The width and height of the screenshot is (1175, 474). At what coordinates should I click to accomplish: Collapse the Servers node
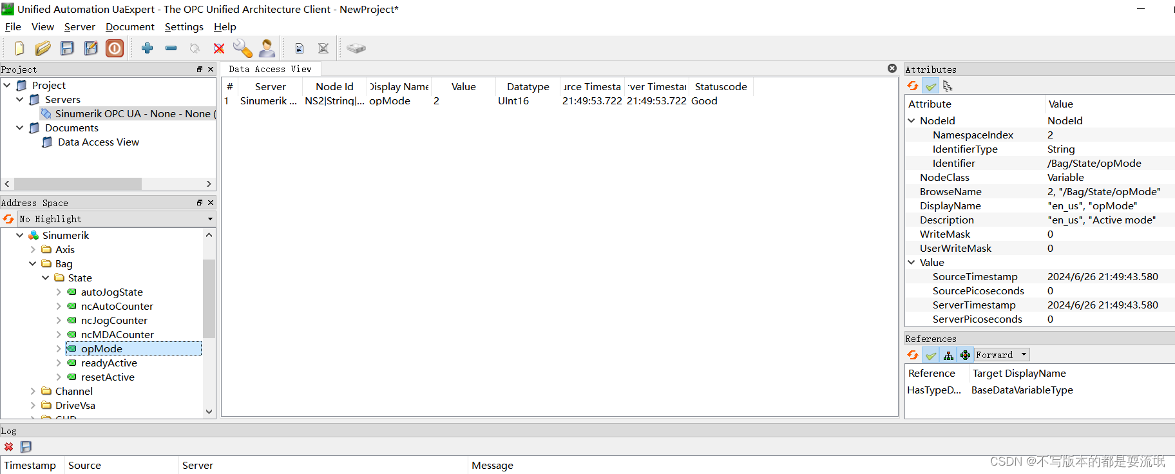[20, 99]
